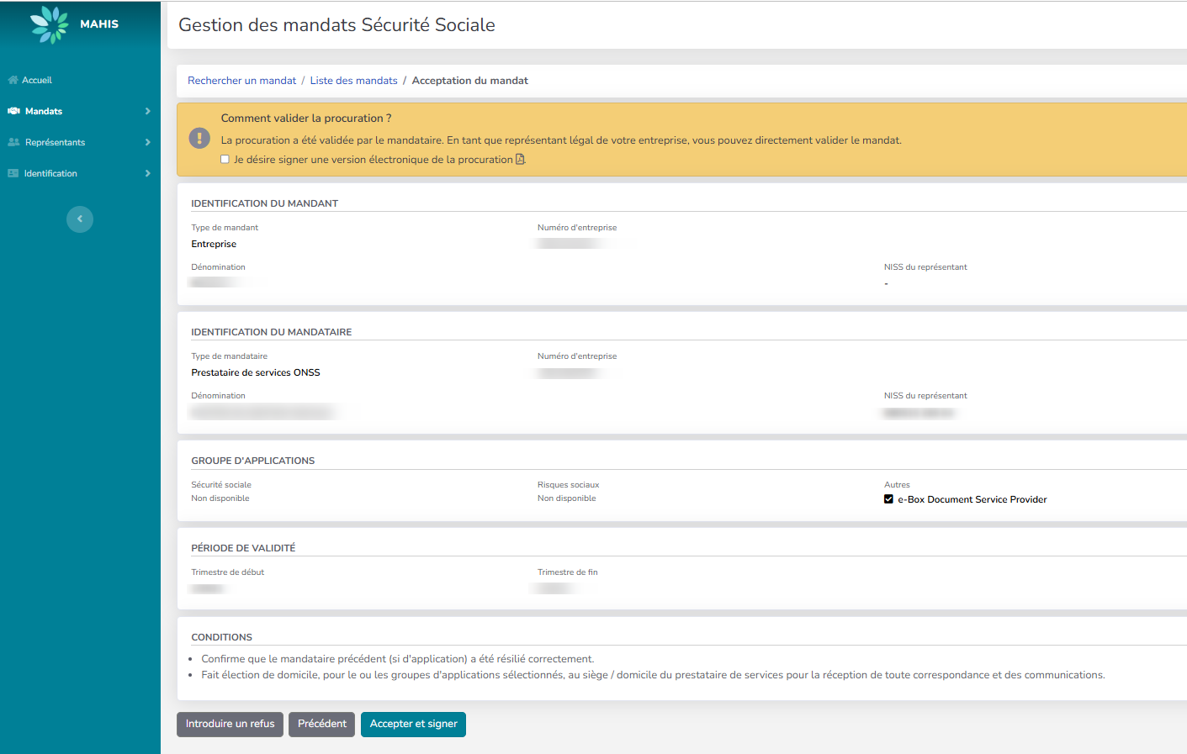Uncheck e-Box Document Service Provider

pyautogui.click(x=888, y=499)
